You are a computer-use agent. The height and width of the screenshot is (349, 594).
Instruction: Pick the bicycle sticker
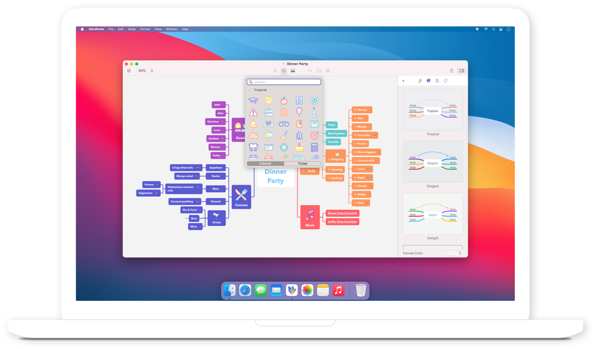click(x=269, y=123)
